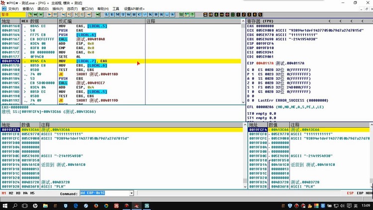Image resolution: width=373 pixels, height=210 pixels.
Task: Open the 帮助(H) menu
Action: (103, 9)
